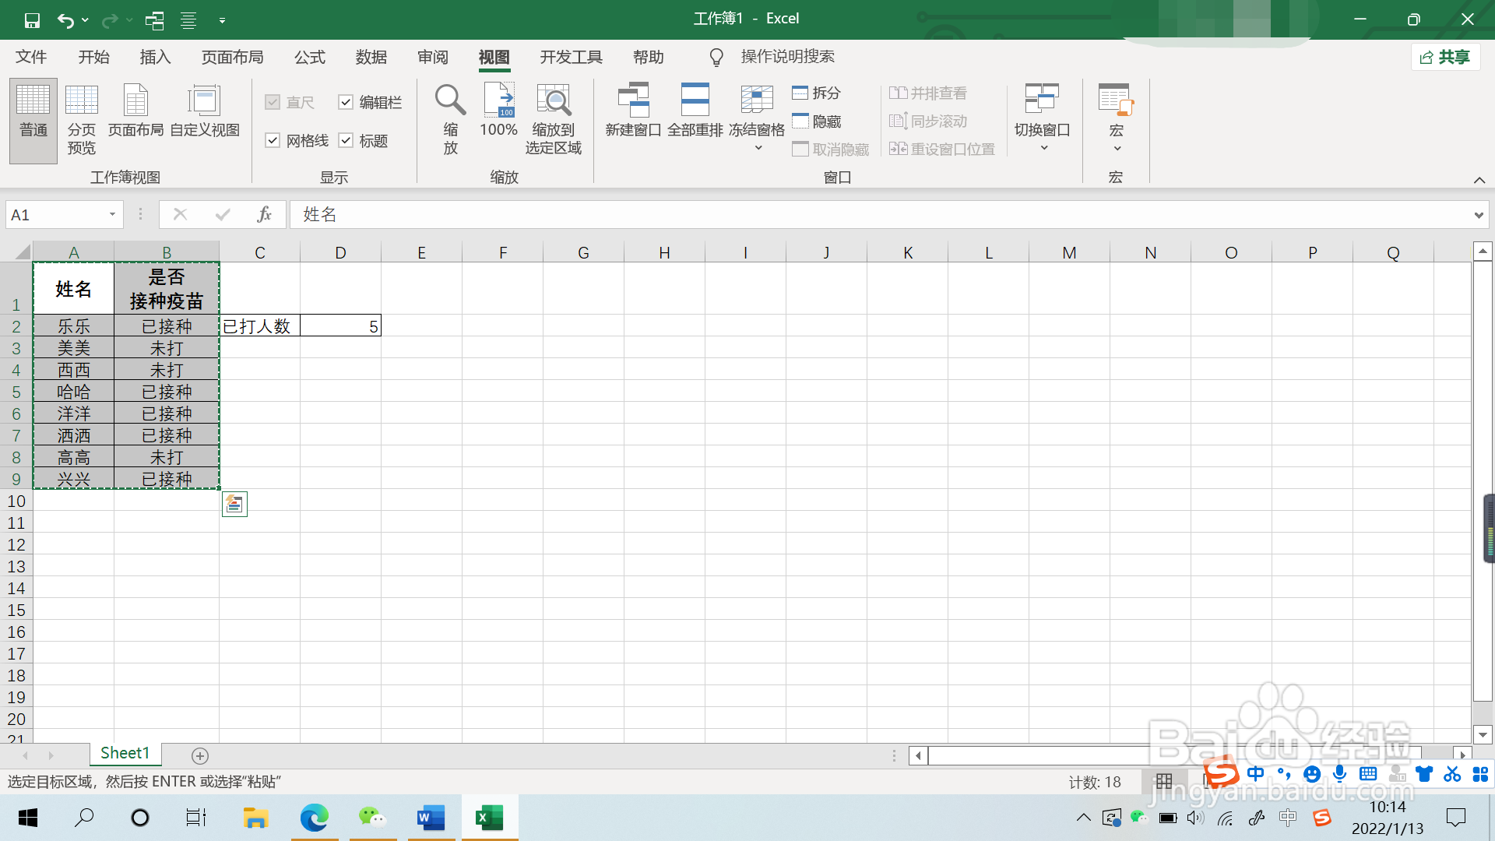Click the Share button

click(x=1445, y=57)
